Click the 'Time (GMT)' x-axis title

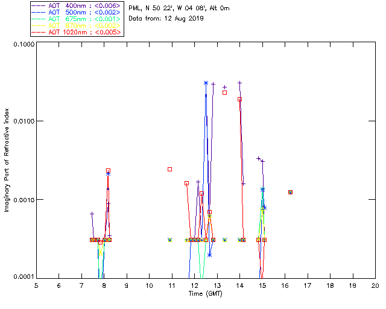tap(206, 293)
